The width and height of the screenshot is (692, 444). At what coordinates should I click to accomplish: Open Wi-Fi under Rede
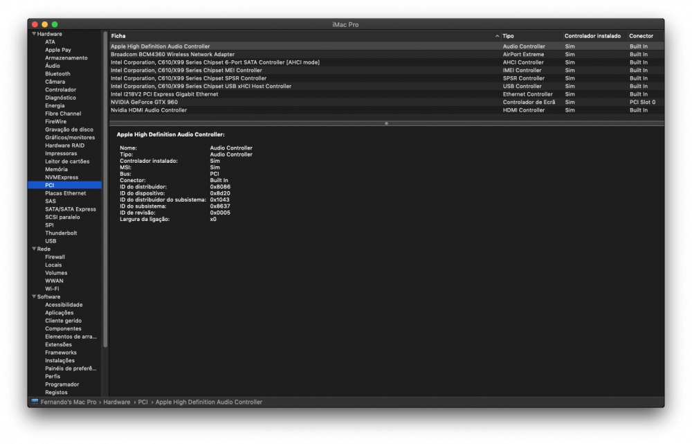(x=52, y=288)
